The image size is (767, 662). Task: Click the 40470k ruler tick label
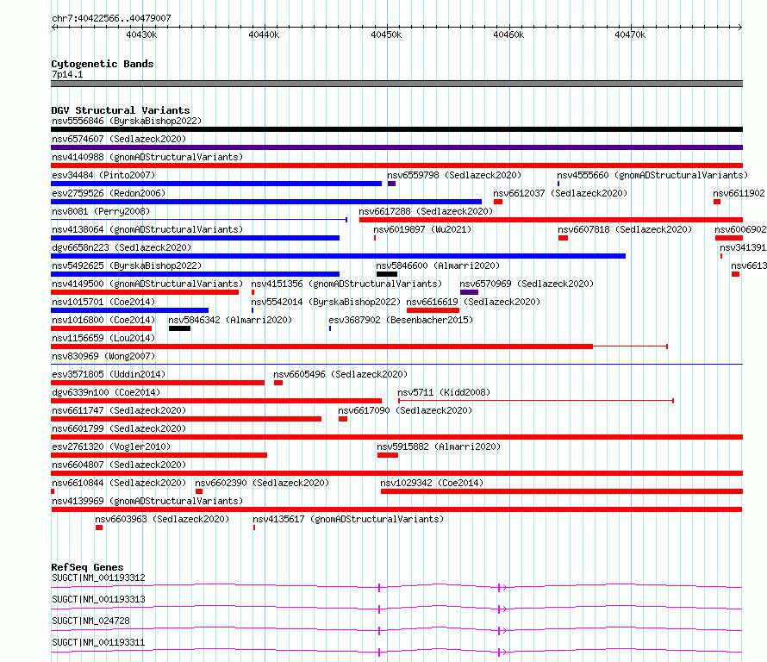[630, 34]
